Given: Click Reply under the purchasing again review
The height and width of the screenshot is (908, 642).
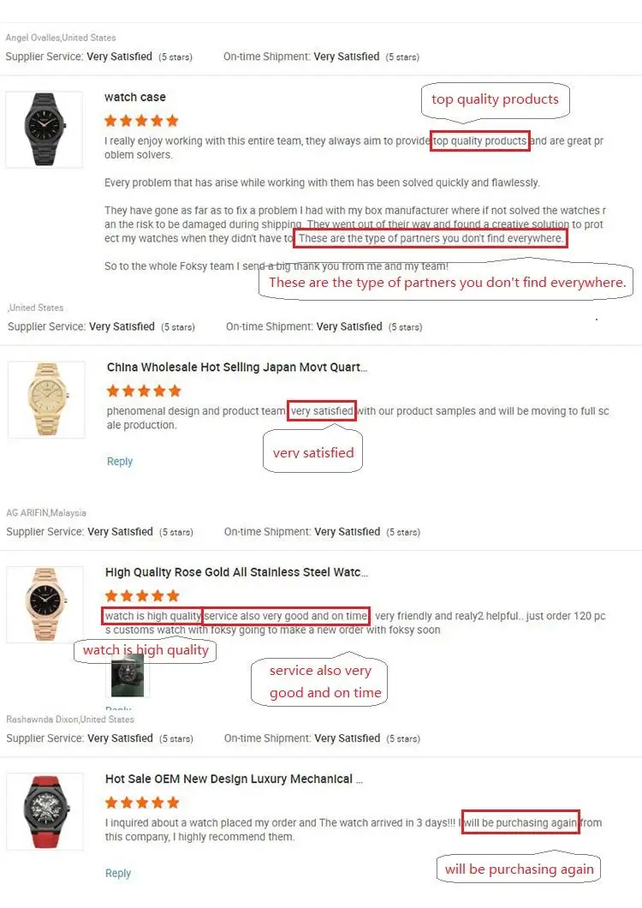Looking at the screenshot, I should point(118,873).
